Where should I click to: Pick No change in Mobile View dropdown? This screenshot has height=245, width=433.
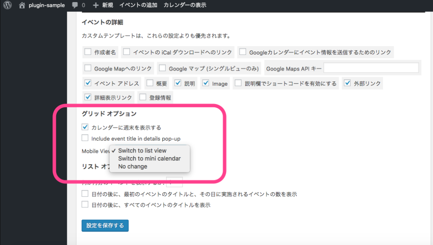point(133,166)
